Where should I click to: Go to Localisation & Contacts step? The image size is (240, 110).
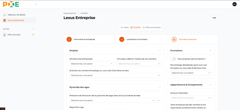(140, 39)
